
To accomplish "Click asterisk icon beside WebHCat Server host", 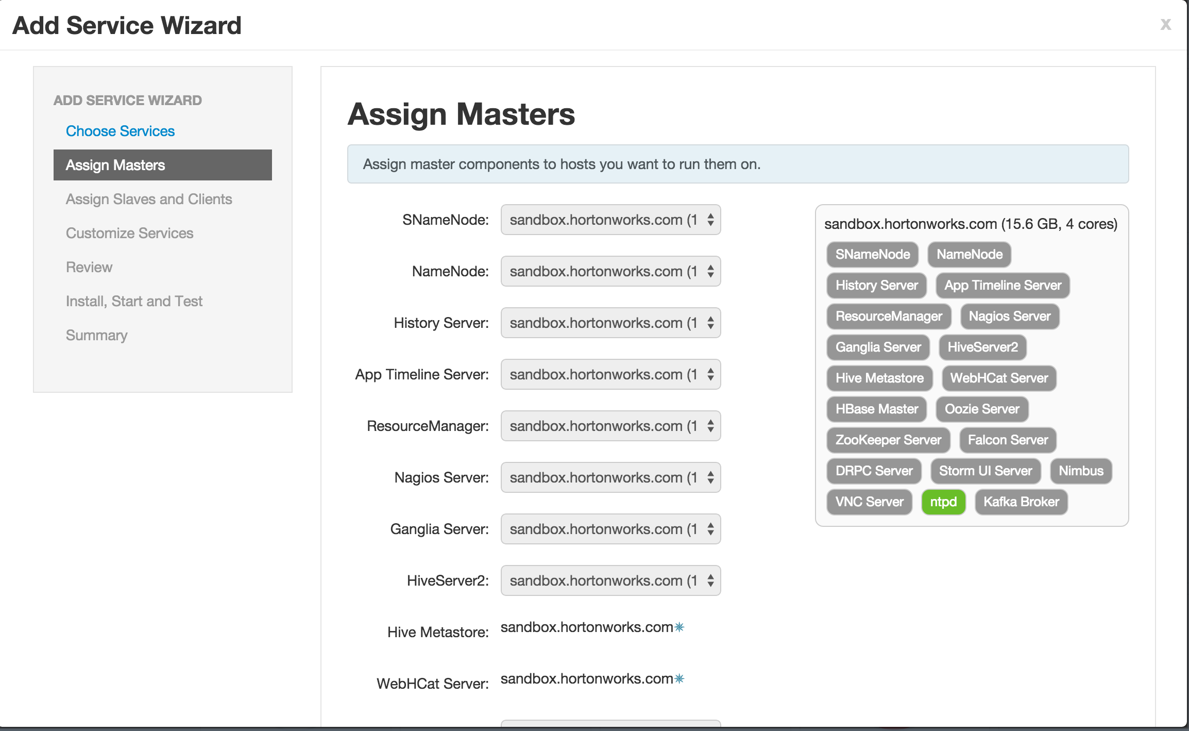I will pos(680,678).
